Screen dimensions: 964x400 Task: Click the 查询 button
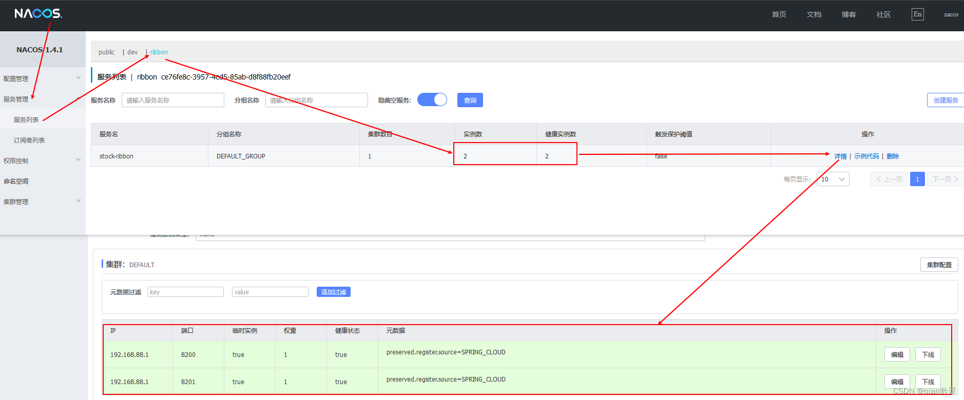470,100
